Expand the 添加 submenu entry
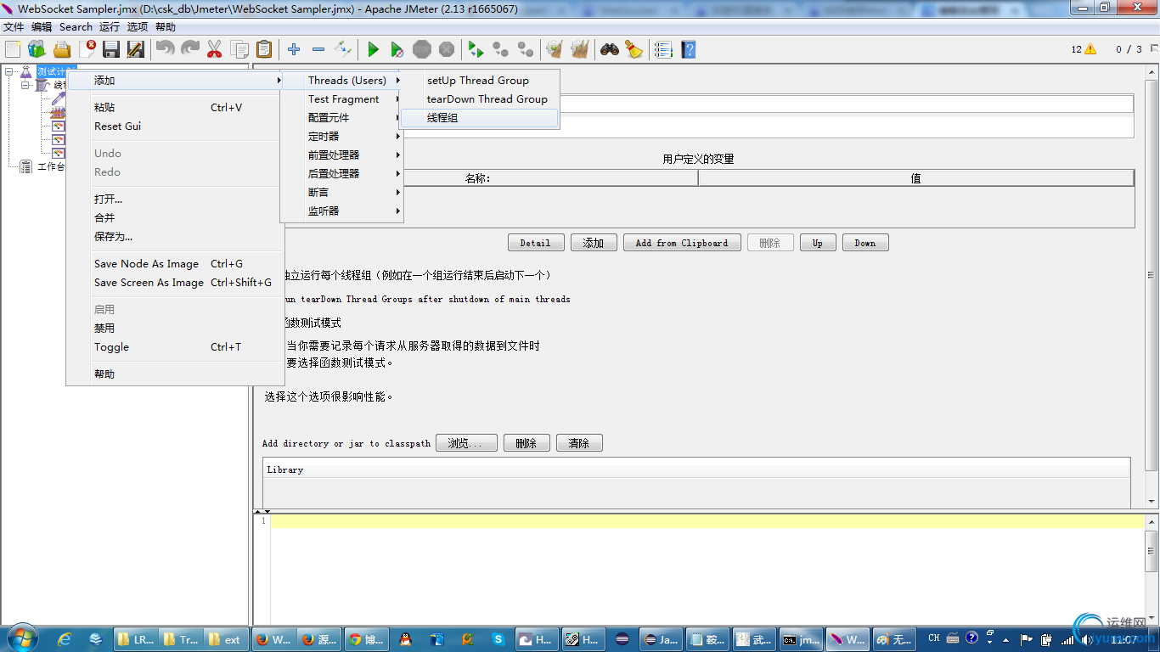The height and width of the screenshot is (652, 1160). tap(175, 81)
